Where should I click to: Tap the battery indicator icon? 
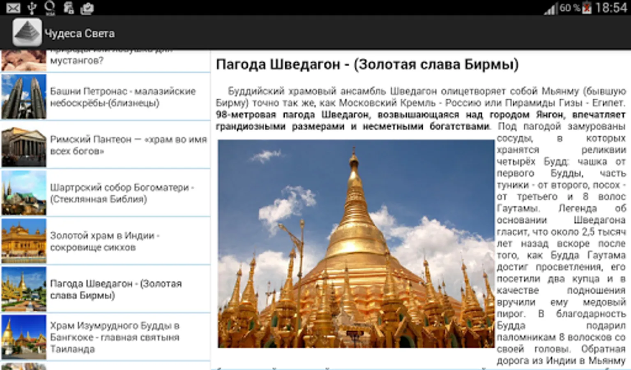coord(587,8)
